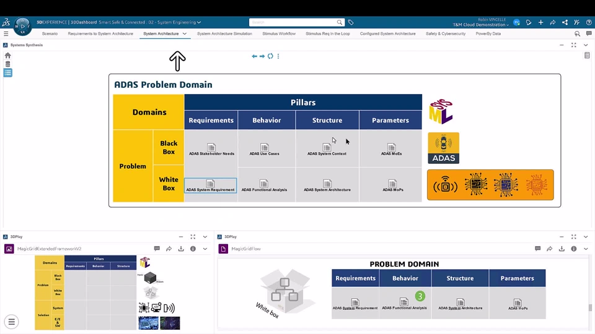Viewport: 595px width, 334px height.
Task: Select the list view icon in left sidebar
Action: coord(8,73)
